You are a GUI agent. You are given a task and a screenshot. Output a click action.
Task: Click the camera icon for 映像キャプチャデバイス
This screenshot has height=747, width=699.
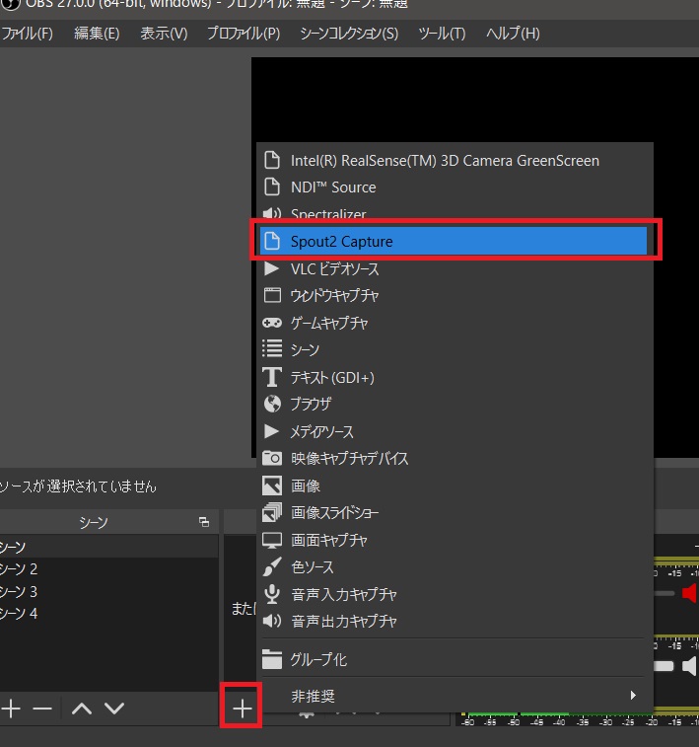(x=272, y=458)
